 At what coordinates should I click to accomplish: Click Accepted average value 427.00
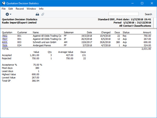click(x=70, y=55)
